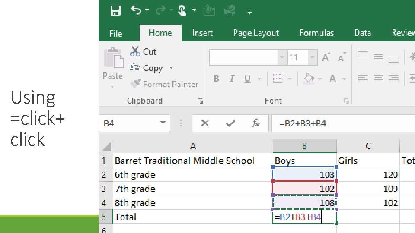
Task: Open Clipboard pane dialog launcher
Action: coord(200,101)
